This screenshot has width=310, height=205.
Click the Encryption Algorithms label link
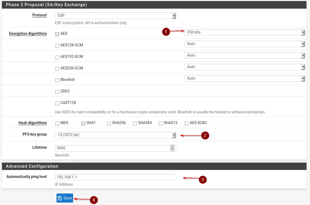28,33
